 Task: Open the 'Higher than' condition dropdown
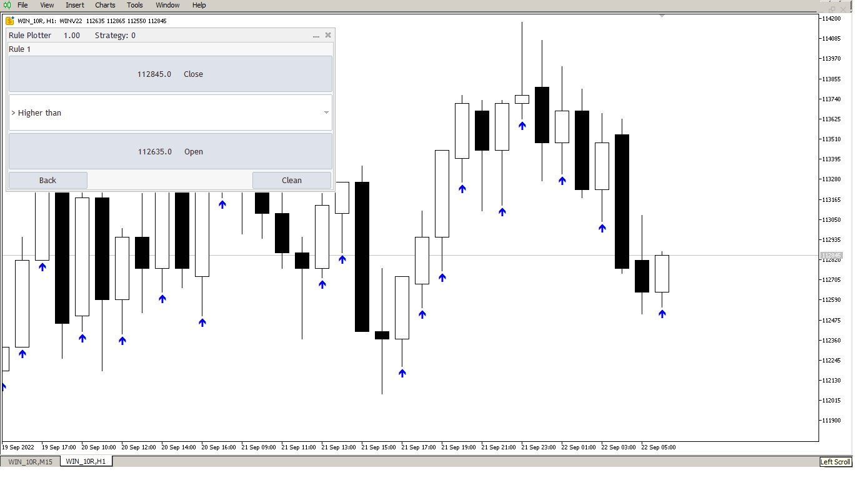pyautogui.click(x=170, y=112)
